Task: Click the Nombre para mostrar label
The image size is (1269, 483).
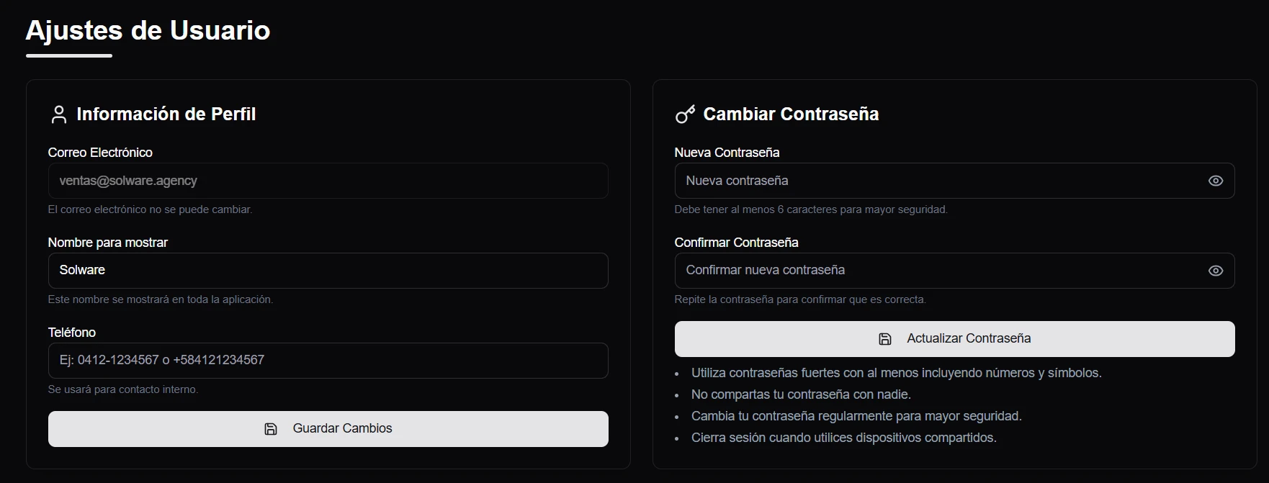Action: click(x=107, y=243)
